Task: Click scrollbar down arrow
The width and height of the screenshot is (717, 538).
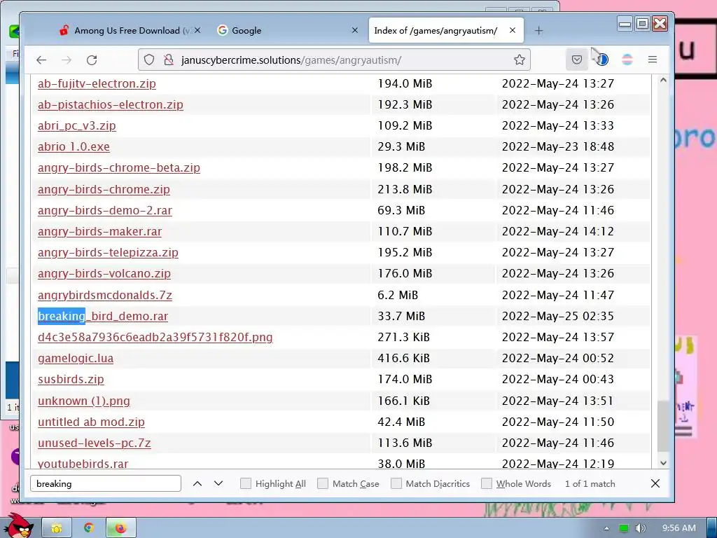Action: tap(663, 463)
